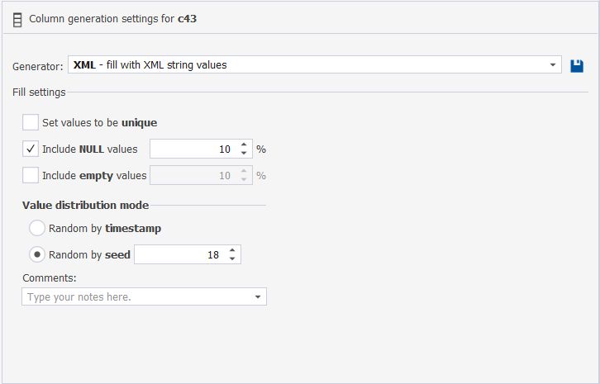Enable the Set values to be unique checkbox
Screen dimensions: 600x384
click(31, 122)
